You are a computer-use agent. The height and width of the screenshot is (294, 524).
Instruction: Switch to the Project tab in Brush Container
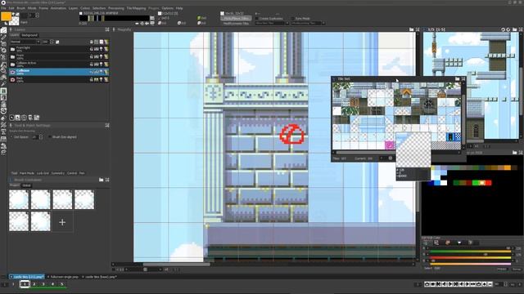tap(15, 185)
